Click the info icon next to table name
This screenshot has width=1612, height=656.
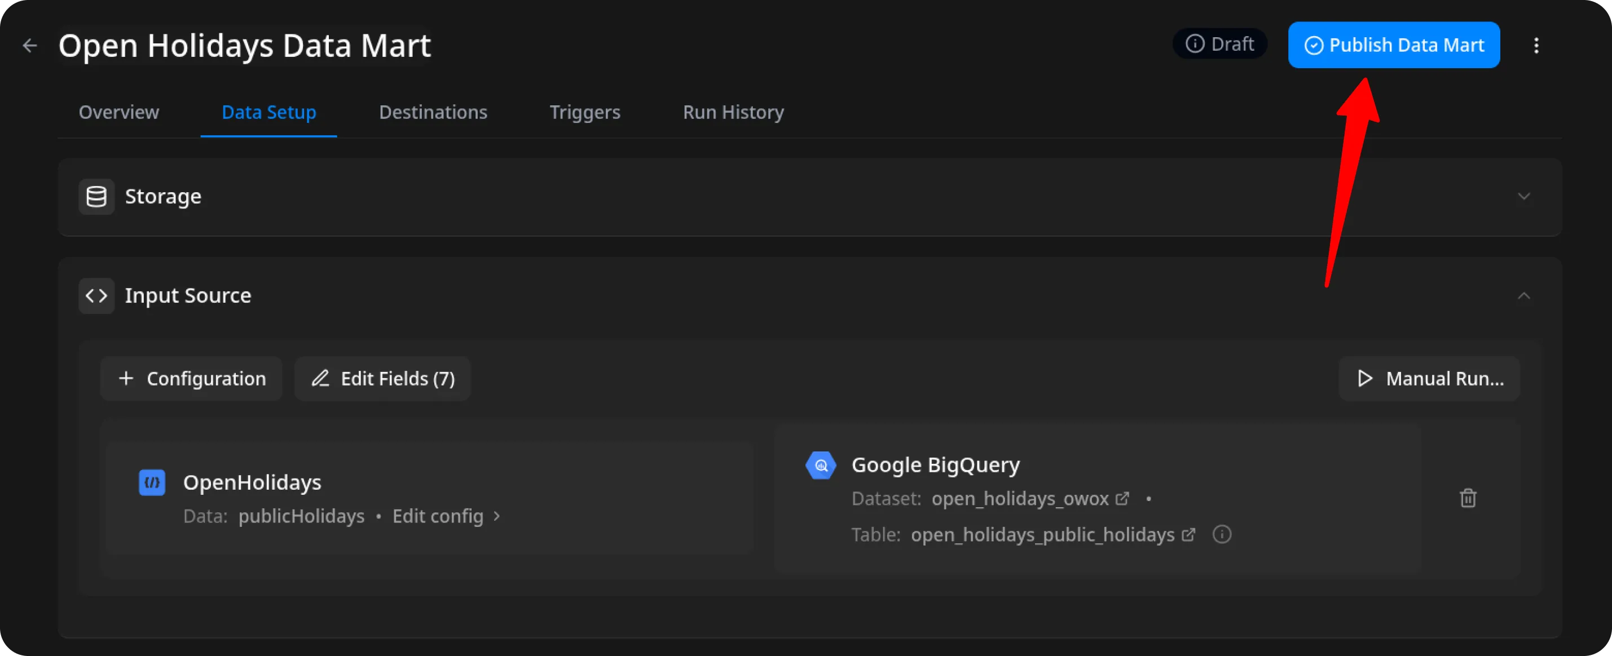point(1222,535)
